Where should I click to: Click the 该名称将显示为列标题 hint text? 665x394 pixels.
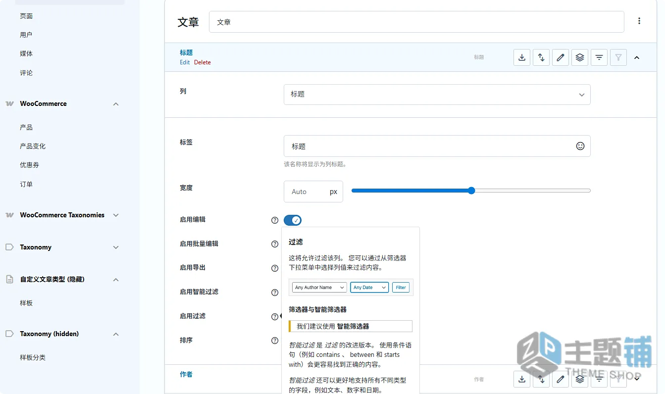315,164
